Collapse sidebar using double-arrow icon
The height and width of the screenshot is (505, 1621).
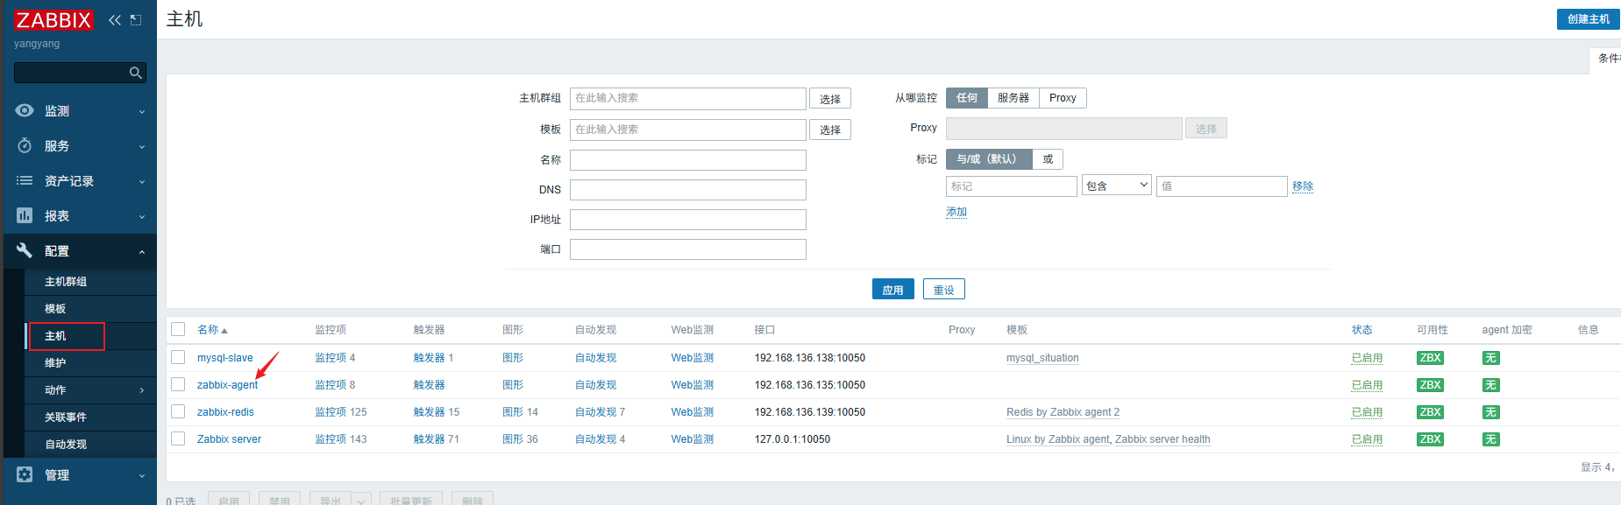tap(115, 20)
